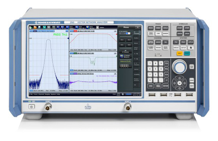Hit the TRIGGER channel key
Screen dimensions: 218x141
pos(158,48)
